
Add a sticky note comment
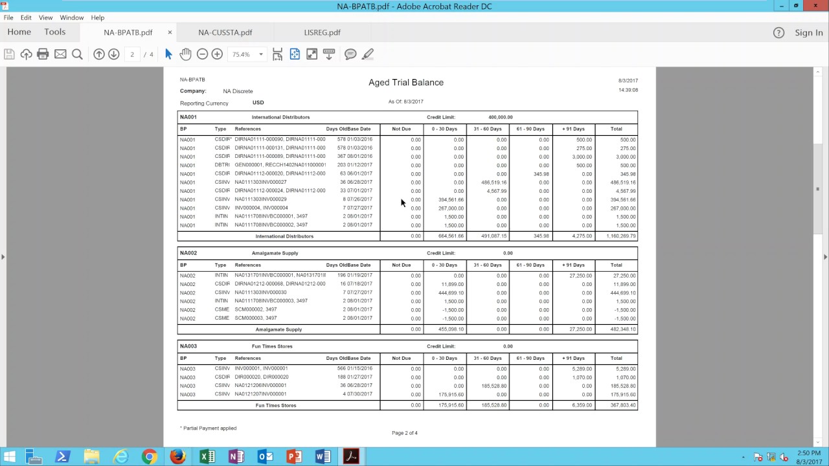pyautogui.click(x=350, y=54)
